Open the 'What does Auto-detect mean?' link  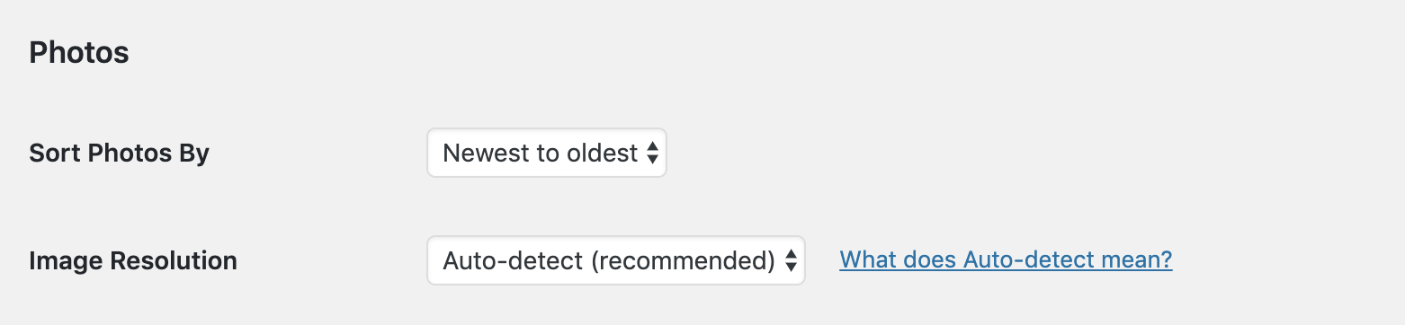point(1006,260)
